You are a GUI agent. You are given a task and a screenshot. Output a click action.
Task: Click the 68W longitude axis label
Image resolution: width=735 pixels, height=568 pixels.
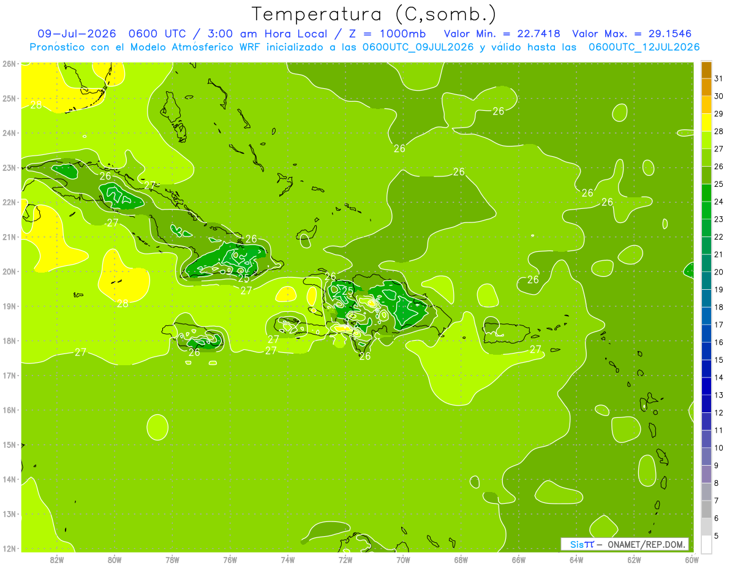pyautogui.click(x=461, y=559)
